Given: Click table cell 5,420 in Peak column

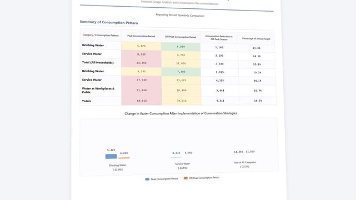Looking at the screenshot, I should click(141, 46).
